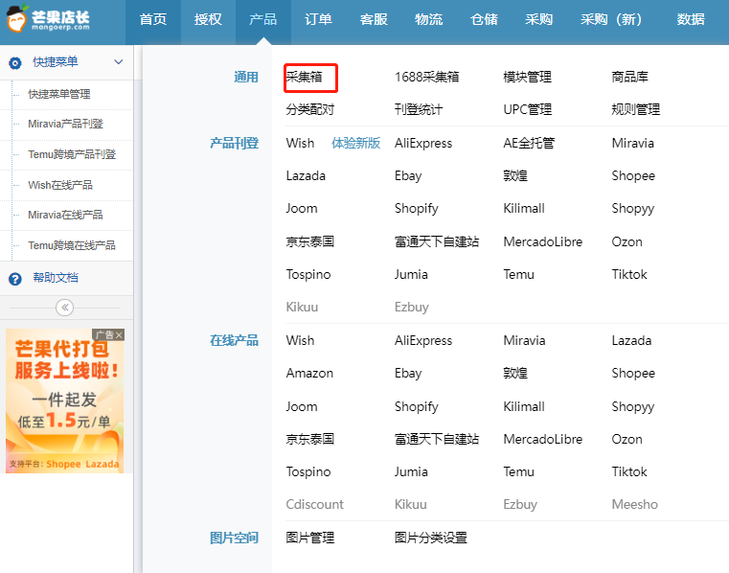Open AliExpress under 在线产品
Image resolution: width=729 pixels, height=573 pixels.
(423, 341)
